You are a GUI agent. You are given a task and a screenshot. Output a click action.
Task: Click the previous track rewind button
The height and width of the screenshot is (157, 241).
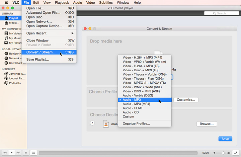[x=5, y=153]
